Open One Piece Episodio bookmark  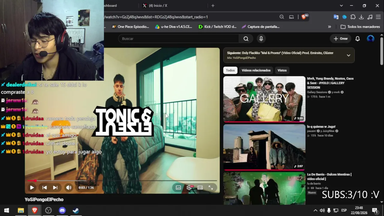[130, 27]
